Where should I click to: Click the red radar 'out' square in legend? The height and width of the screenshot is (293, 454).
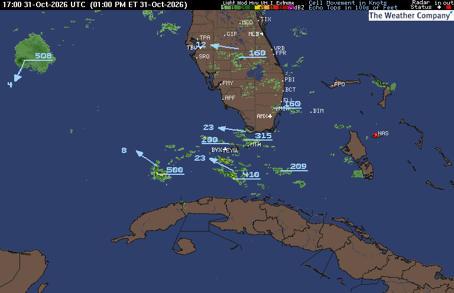(449, 7)
